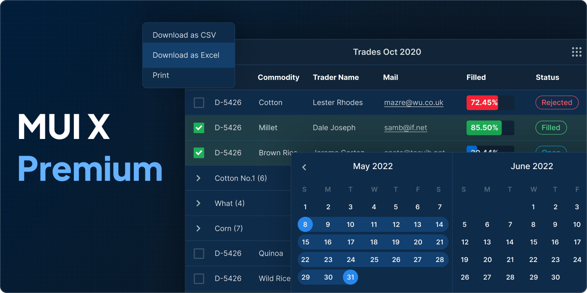Check the Quinoa row checkbox
Viewport: 587px width, 293px height.
tap(199, 253)
